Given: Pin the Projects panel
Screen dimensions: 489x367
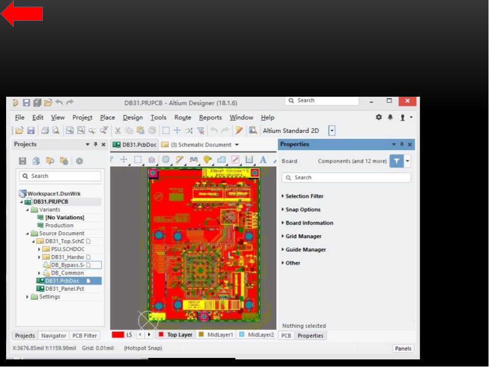Looking at the screenshot, I should tap(96, 144).
